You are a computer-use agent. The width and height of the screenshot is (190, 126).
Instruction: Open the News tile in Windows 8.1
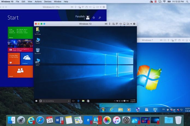(20, 46)
